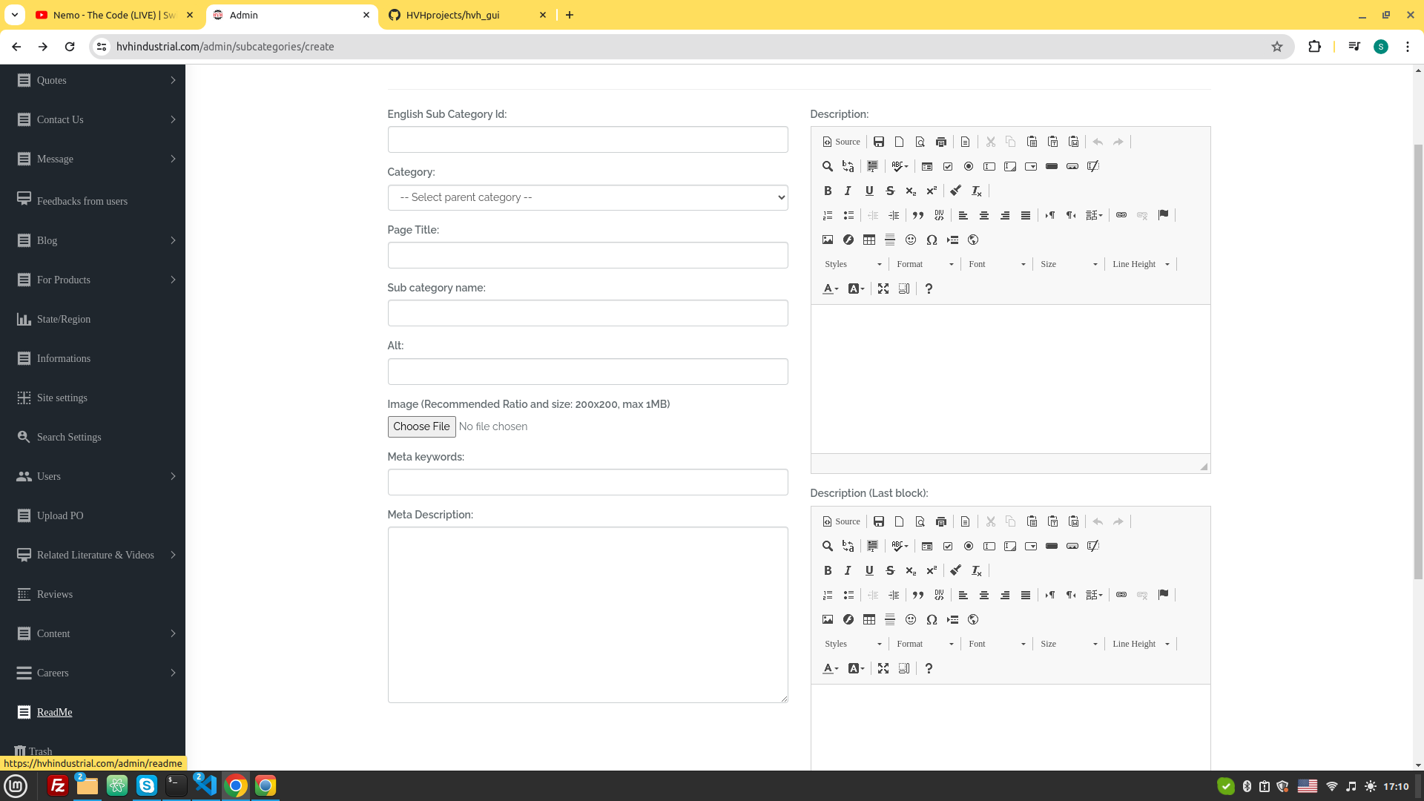1424x801 pixels.
Task: Open the Category parent select dropdown
Action: click(x=587, y=197)
